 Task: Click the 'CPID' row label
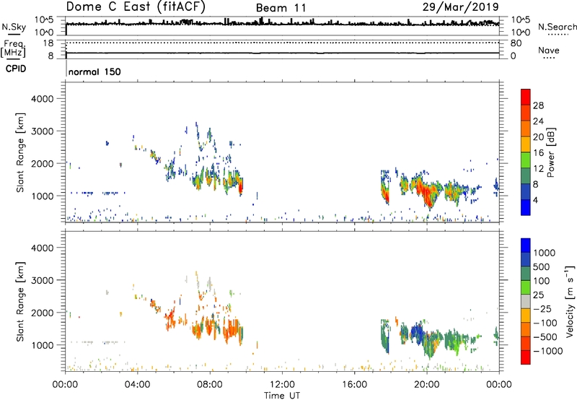coord(16,69)
